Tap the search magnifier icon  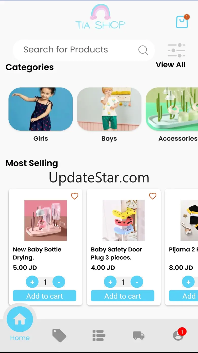coord(143,50)
